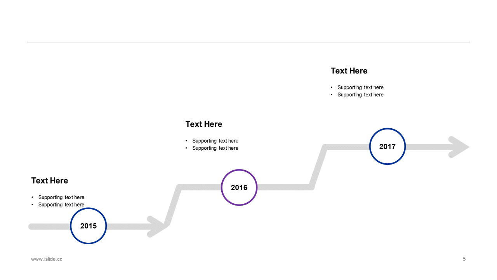The height and width of the screenshot is (280, 497).
Task: Select the diagonal gray path rising toward 2017
Action: coord(319,167)
